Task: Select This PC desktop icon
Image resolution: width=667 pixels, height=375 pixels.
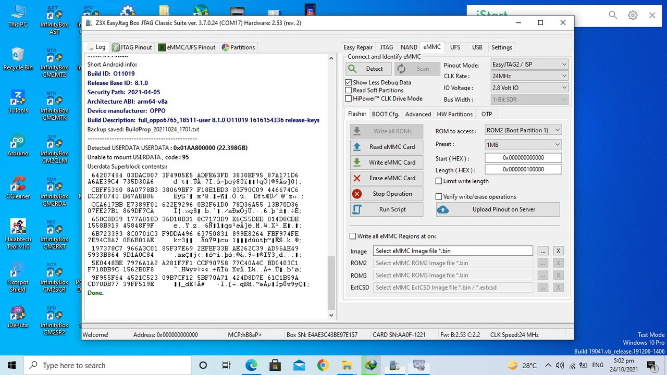Action: 18,16
